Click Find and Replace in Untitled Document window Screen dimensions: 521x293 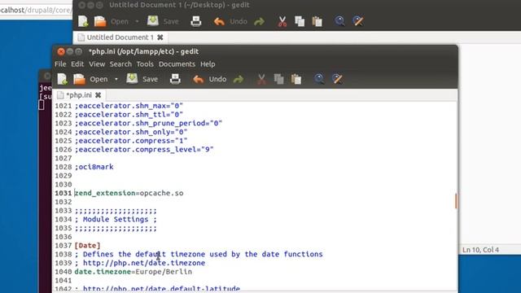pos(358,21)
